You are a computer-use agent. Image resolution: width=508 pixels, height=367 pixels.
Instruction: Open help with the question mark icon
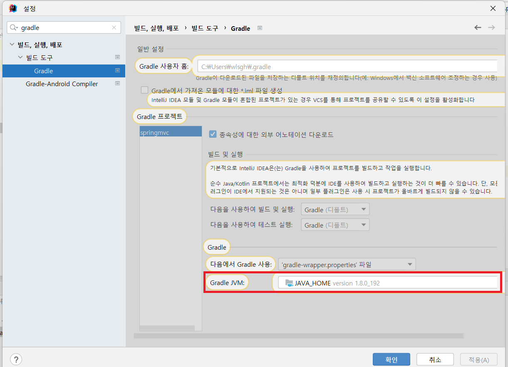16,360
